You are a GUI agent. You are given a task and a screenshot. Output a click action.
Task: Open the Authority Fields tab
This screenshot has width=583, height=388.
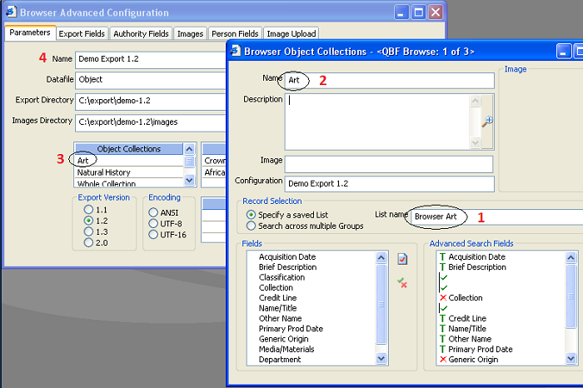pos(141,34)
